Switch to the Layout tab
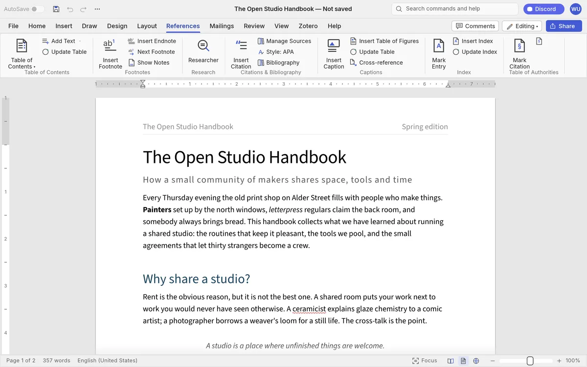This screenshot has width=587, height=367. tap(147, 26)
